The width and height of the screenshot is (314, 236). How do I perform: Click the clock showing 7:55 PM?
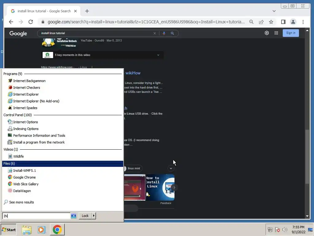pyautogui.click(x=298, y=227)
